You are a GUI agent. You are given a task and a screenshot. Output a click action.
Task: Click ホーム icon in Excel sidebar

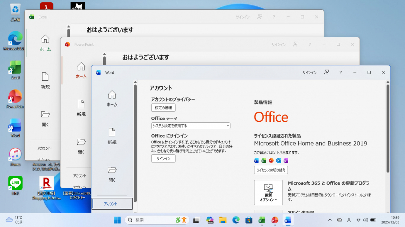coord(45,39)
